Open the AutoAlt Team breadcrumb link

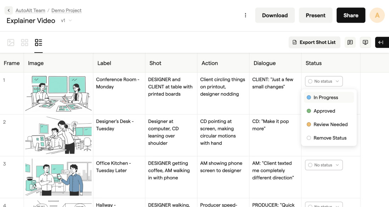pos(30,11)
